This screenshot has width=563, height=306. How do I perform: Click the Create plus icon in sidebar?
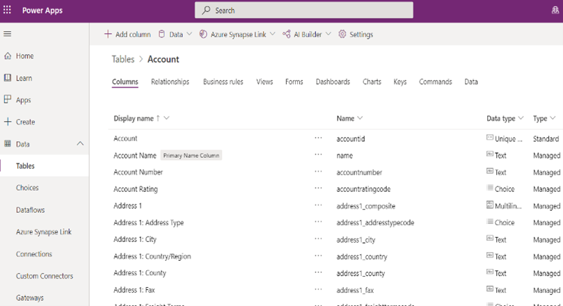8,122
